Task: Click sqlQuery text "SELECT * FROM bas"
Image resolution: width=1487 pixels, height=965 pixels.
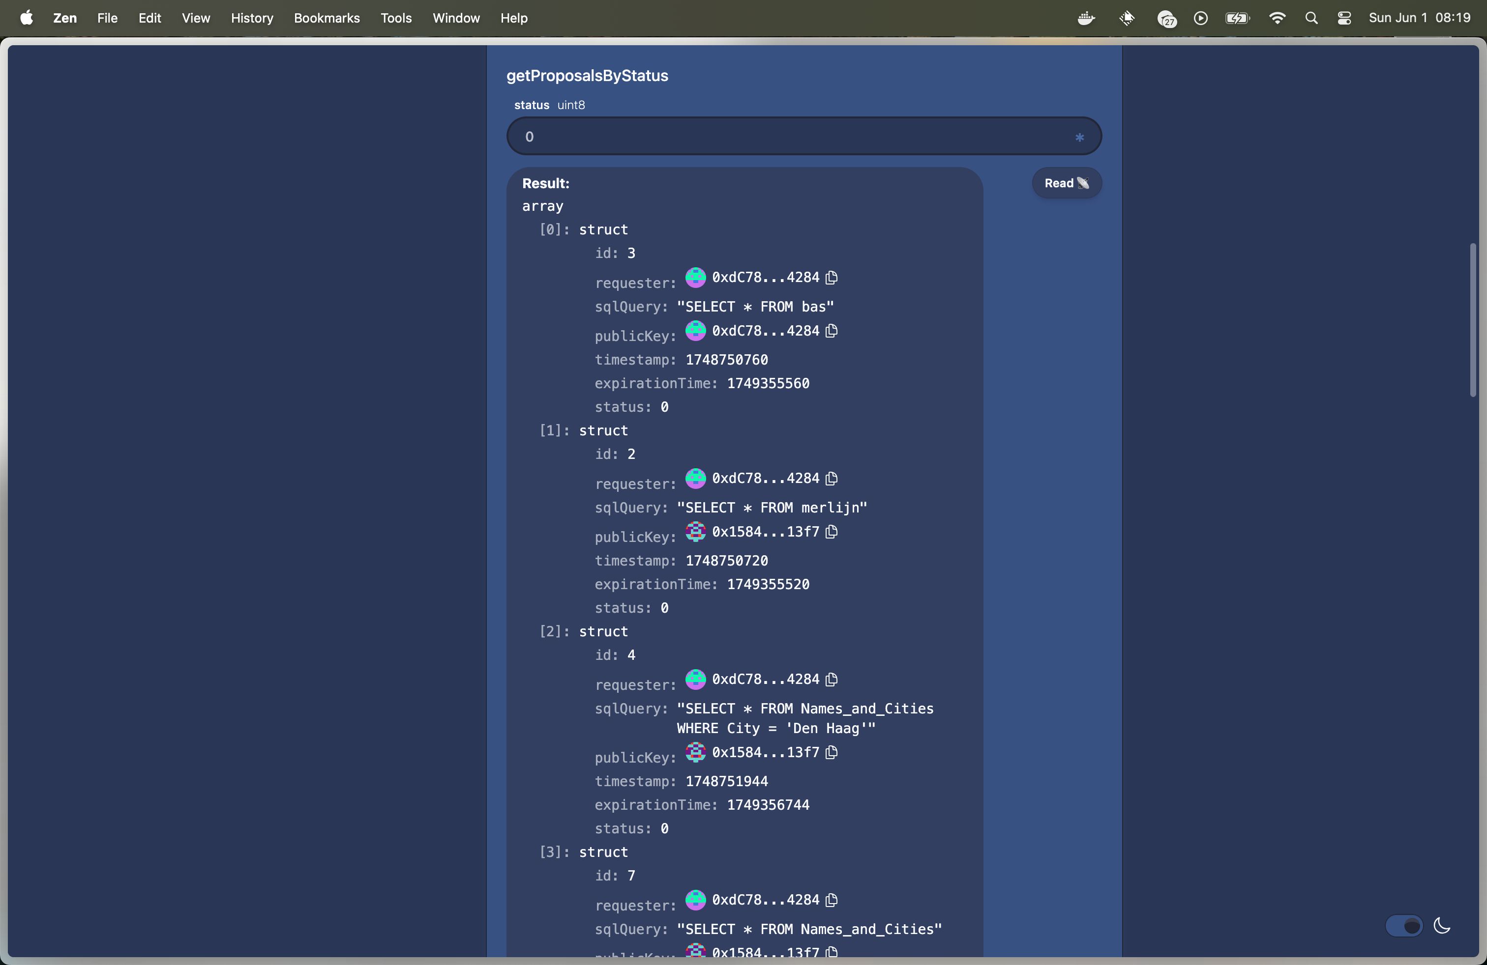Action: tap(755, 307)
